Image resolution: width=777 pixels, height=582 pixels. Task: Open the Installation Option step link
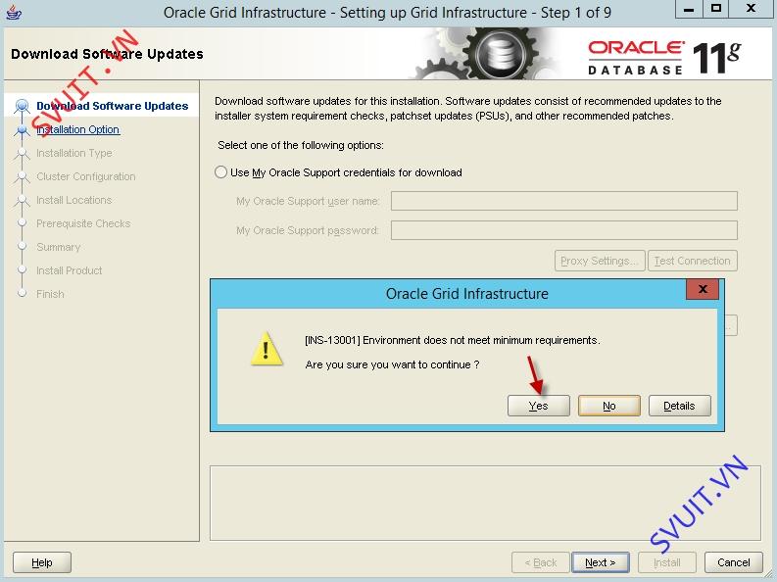pos(77,129)
